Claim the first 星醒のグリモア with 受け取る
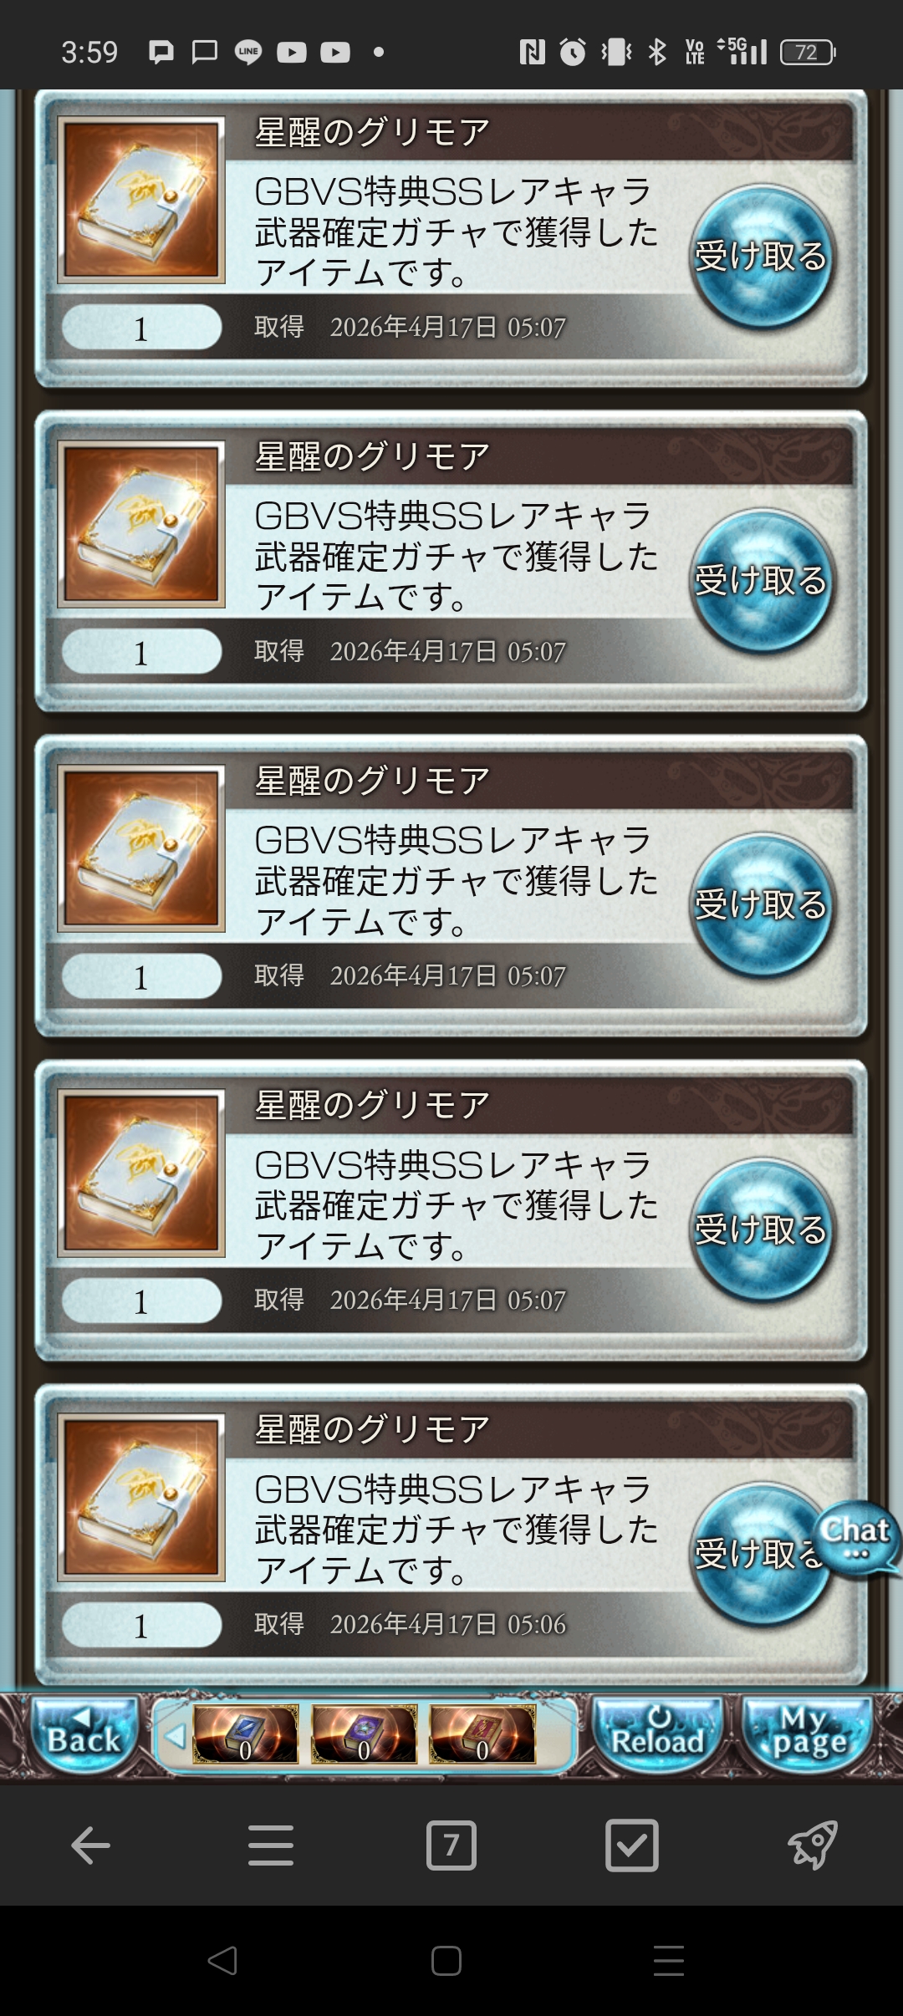Viewport: 903px width, 2016px height. coord(763,256)
